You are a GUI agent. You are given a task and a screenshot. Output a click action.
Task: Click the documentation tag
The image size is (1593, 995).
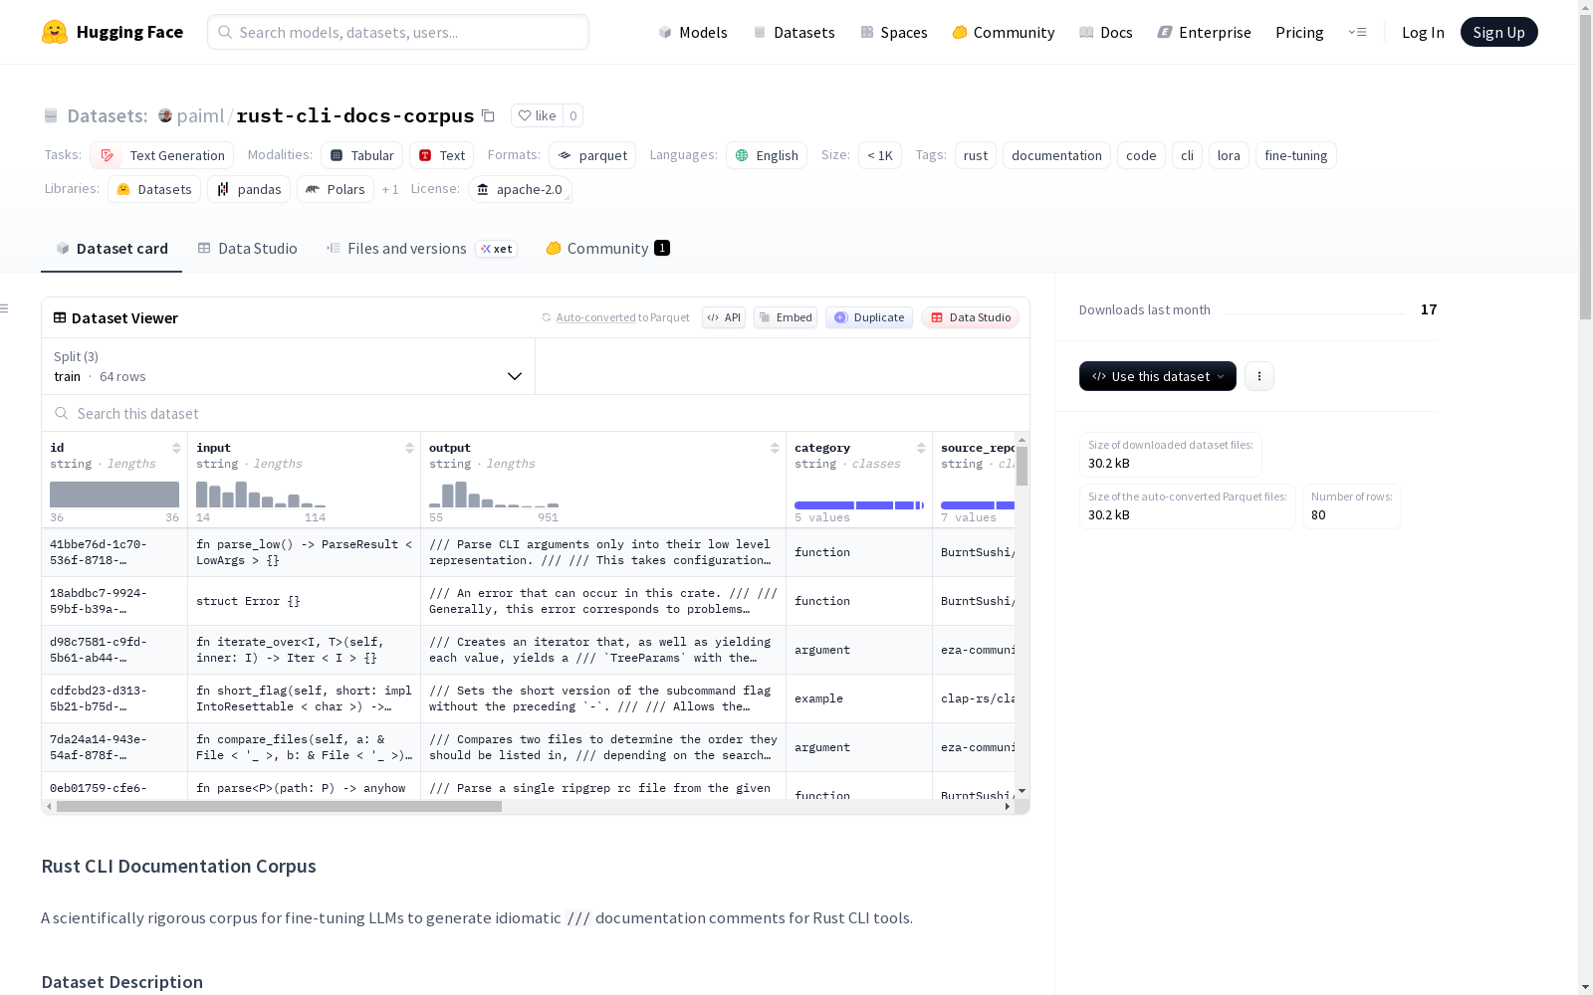tap(1056, 155)
